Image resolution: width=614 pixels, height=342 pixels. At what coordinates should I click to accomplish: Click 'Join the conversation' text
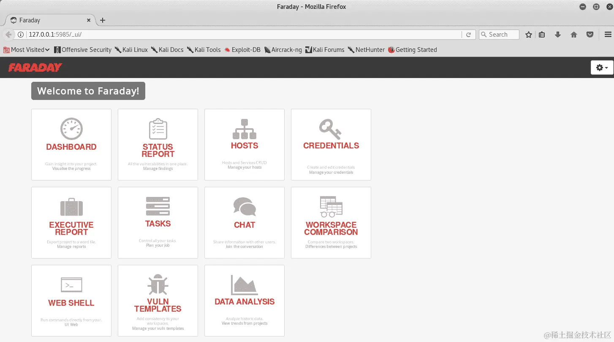[x=245, y=247]
